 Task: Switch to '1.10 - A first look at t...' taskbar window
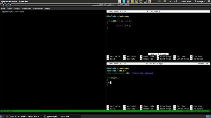pos(23,117)
